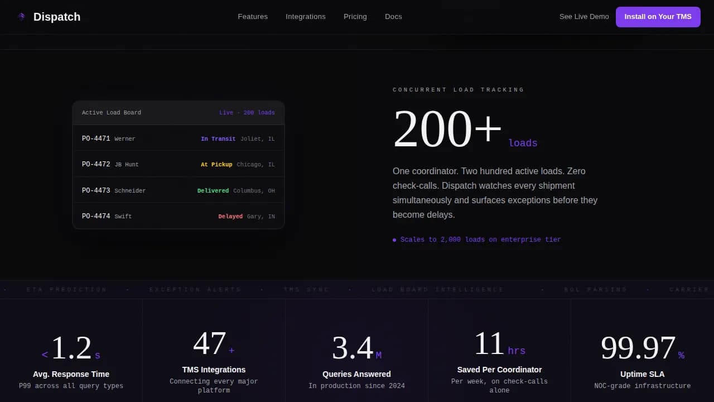Screen dimensions: 714x402
Task: Click Avg. Response Time label
Action: (x=71, y=374)
